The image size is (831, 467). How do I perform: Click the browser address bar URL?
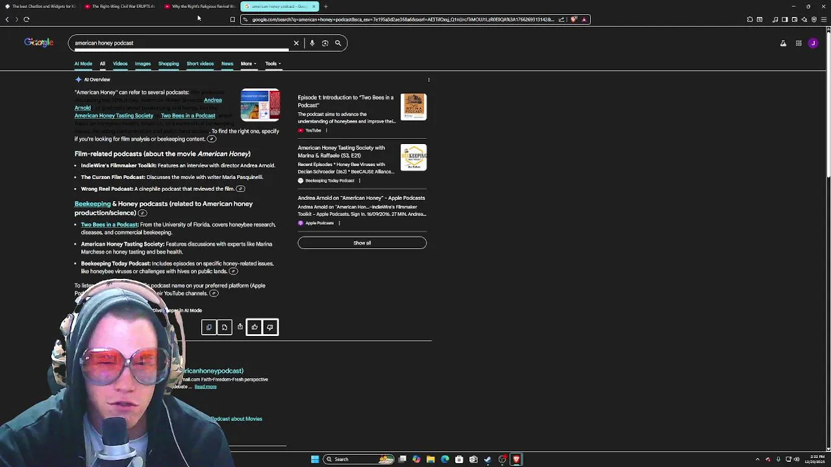pos(403,19)
